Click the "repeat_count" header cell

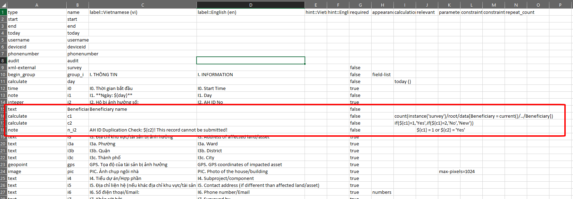520,12
